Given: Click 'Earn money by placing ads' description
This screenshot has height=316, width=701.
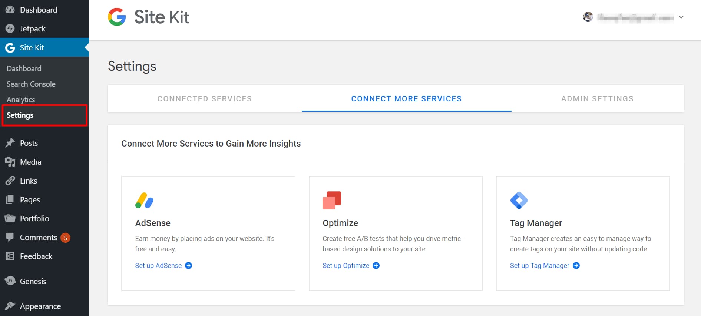Looking at the screenshot, I should tap(205, 244).
